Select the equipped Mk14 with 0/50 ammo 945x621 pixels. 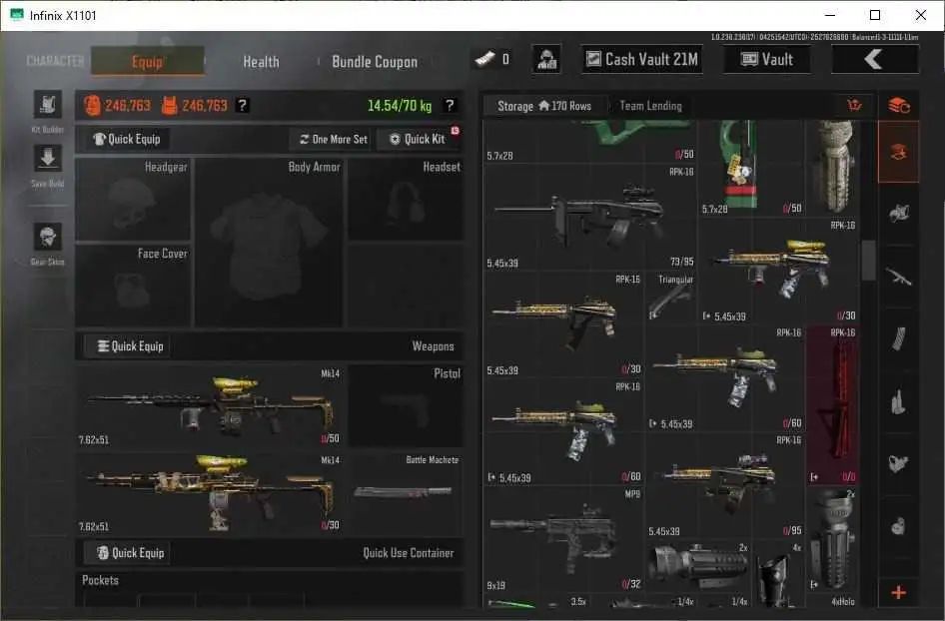210,406
